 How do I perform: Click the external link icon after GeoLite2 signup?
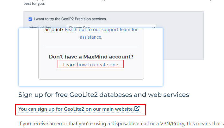click(x=137, y=109)
